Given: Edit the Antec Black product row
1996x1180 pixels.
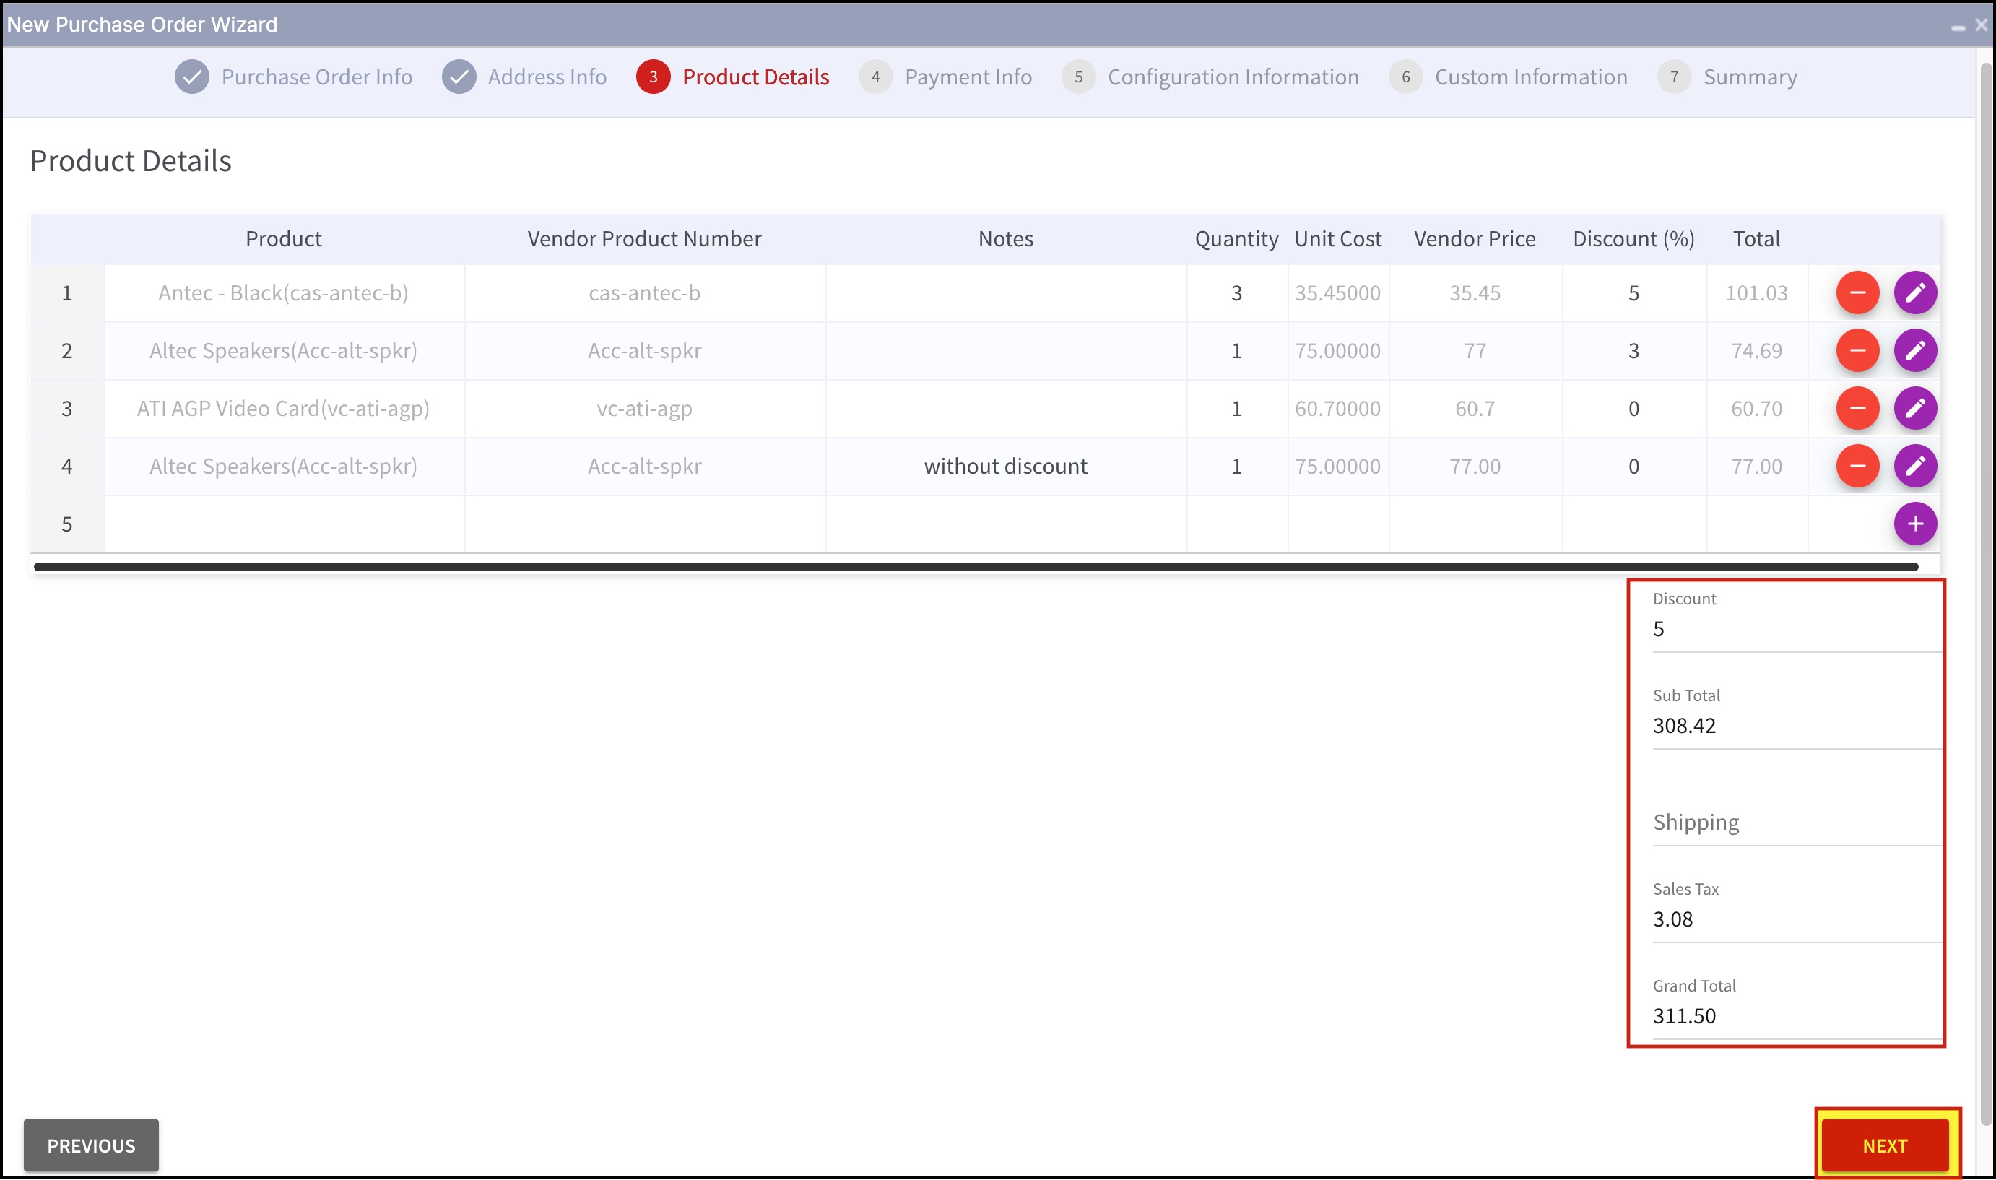Looking at the screenshot, I should [x=1914, y=292].
